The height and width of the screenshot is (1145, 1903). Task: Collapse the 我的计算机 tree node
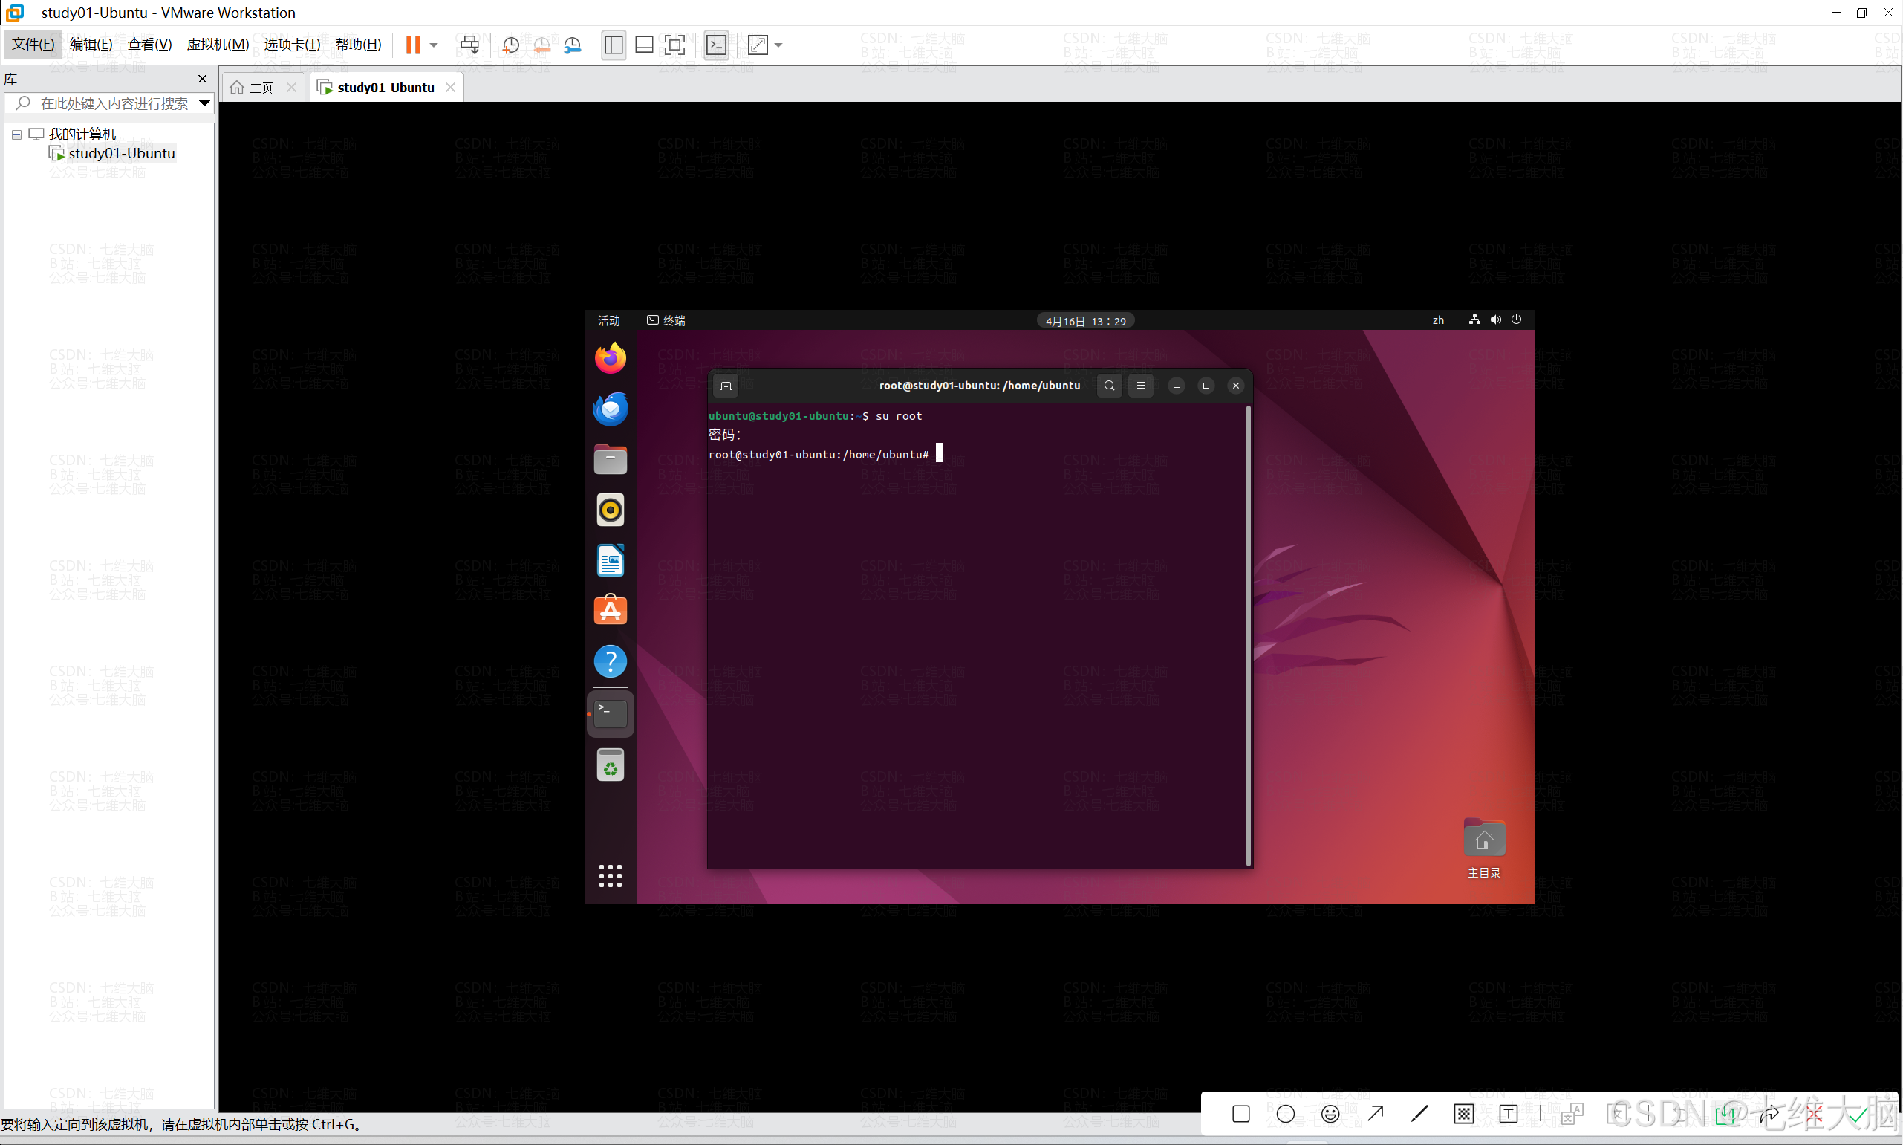pos(16,134)
